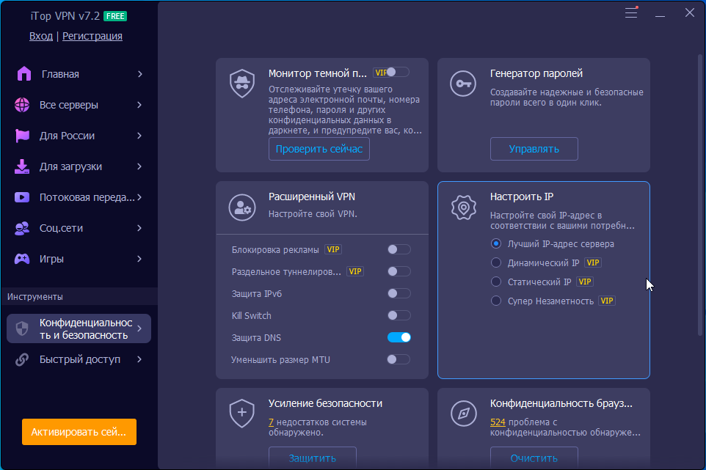Select Динамический IP radio option
This screenshot has width=706, height=470.
496,262
